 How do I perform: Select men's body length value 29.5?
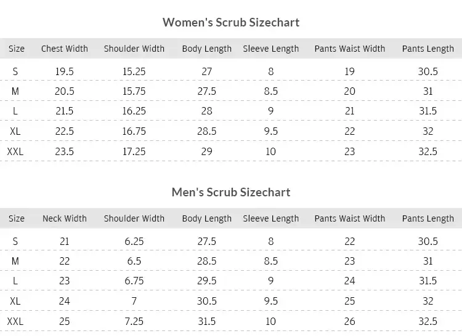[x=207, y=281]
